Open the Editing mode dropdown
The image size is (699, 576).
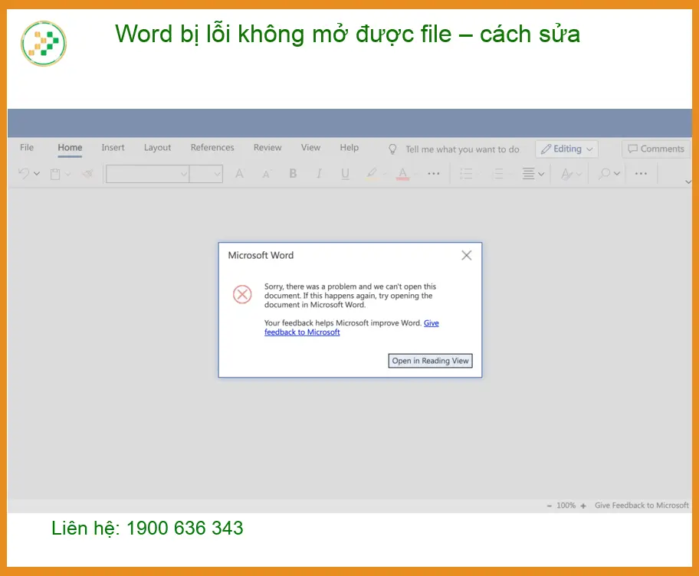[566, 149]
